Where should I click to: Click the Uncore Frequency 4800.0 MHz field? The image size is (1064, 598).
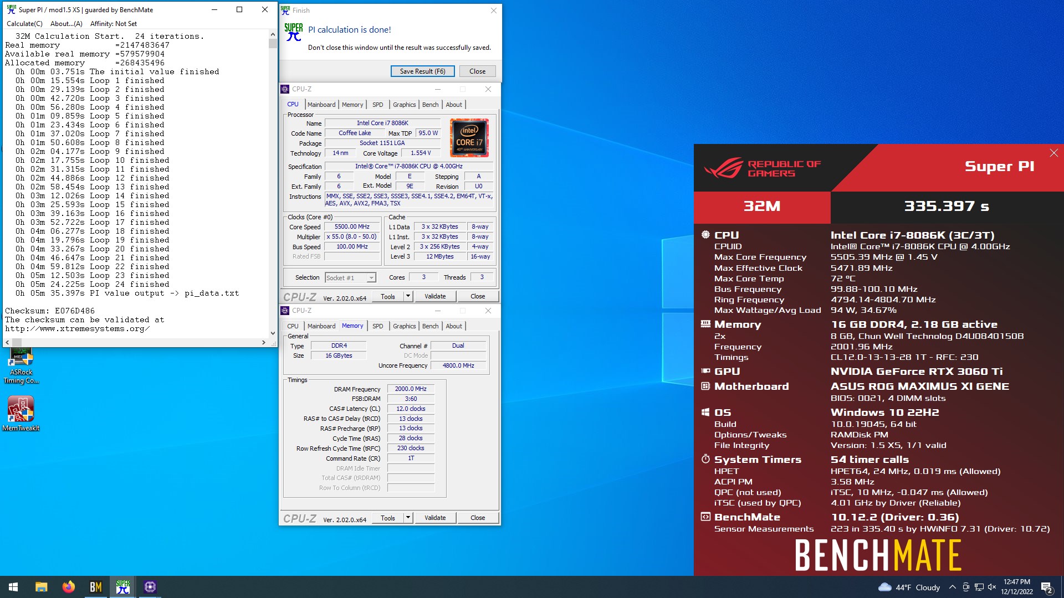click(458, 365)
